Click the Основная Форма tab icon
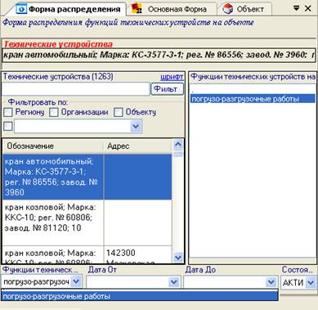 click(137, 9)
